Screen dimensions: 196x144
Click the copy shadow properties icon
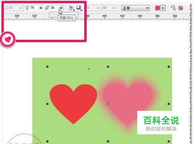173,8
